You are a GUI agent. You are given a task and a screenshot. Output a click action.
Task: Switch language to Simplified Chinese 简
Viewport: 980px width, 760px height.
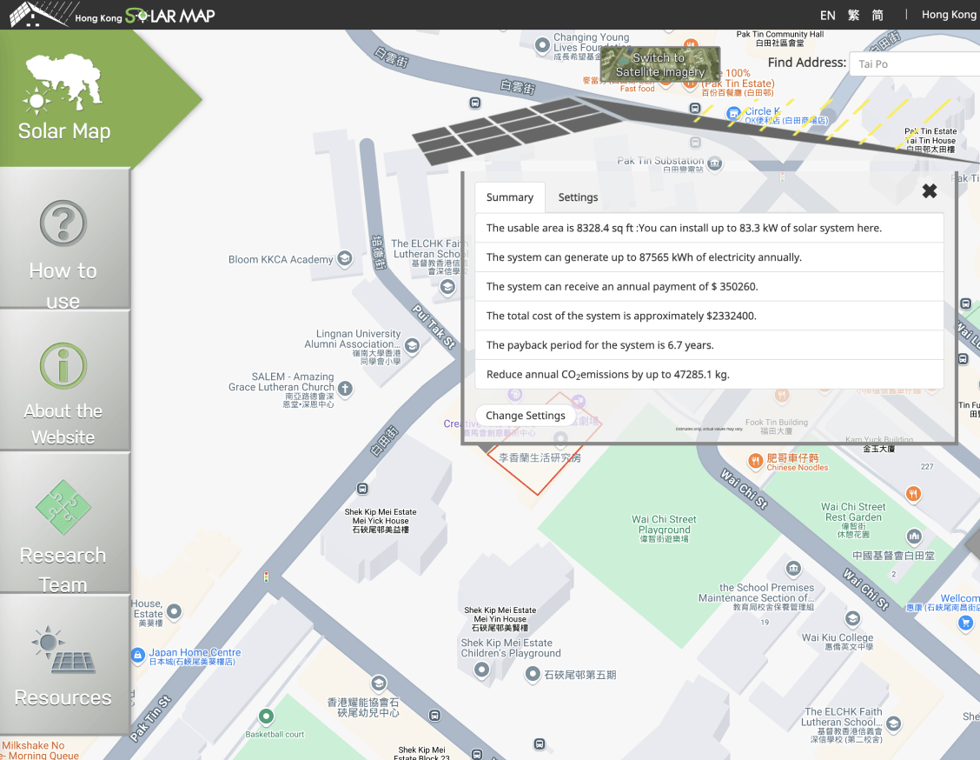click(x=878, y=15)
